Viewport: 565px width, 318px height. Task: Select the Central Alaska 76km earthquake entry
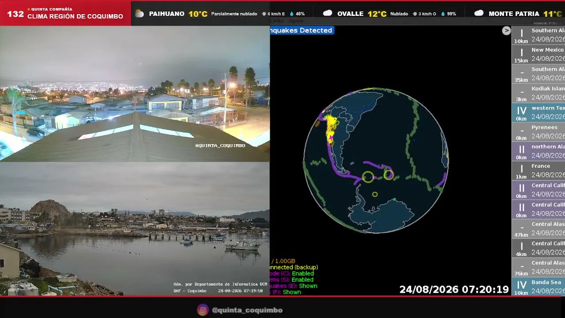pos(539,267)
